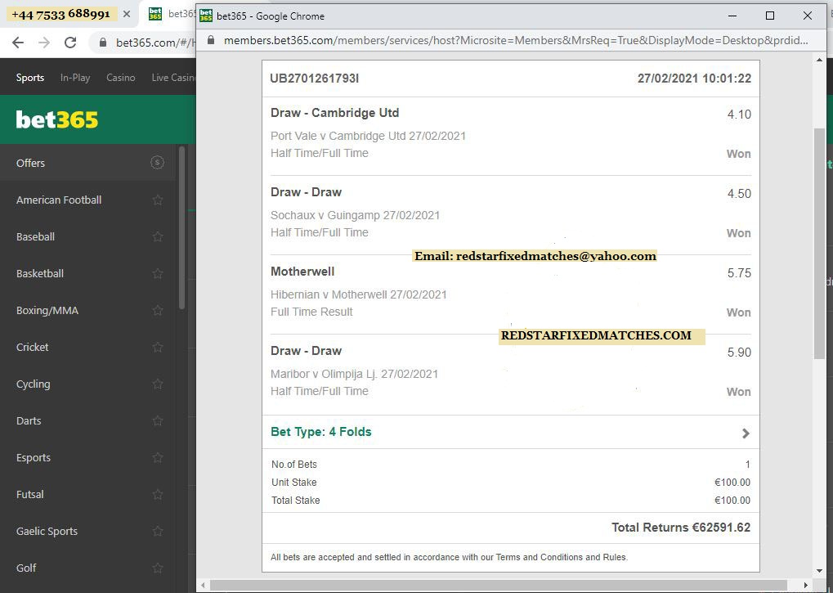Click the bet365 logo
Viewport: 833px width, 593px height.
57,119
